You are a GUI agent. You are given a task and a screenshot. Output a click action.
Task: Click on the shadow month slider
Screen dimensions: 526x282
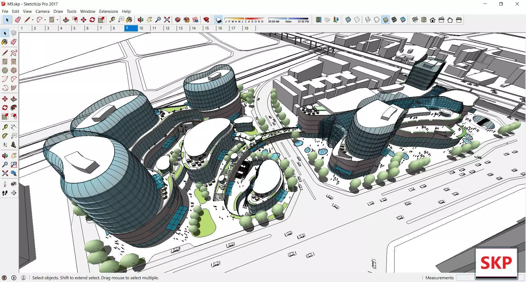pyautogui.click(x=244, y=19)
